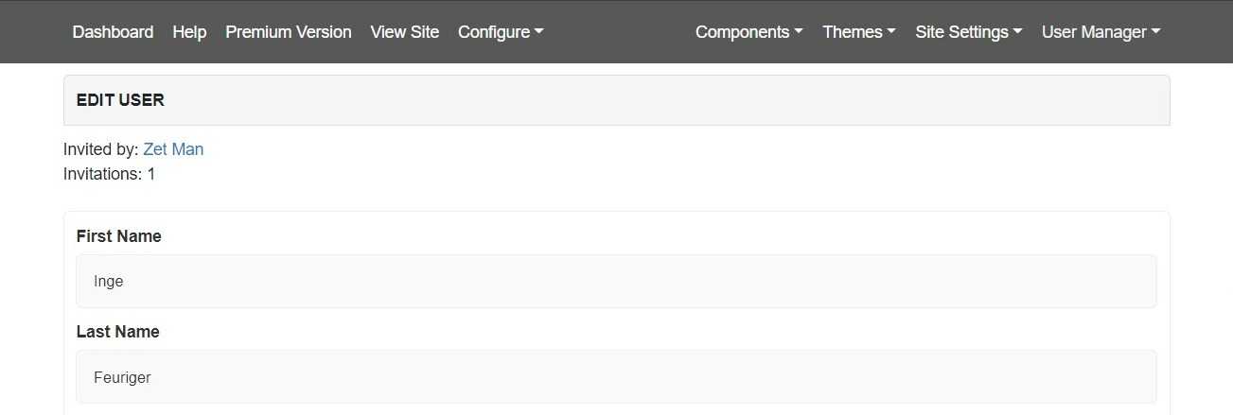Click the Premium Version link
The width and height of the screenshot is (1233, 415).
point(289,32)
